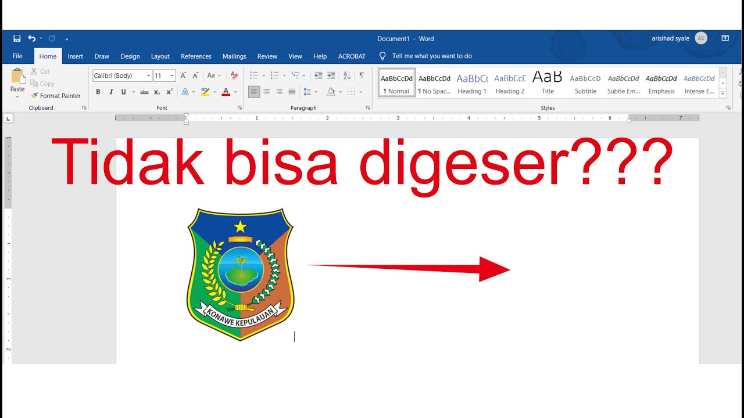Create a multilevel list
Image resolution: width=744 pixels, height=418 pixels.
tap(295, 75)
